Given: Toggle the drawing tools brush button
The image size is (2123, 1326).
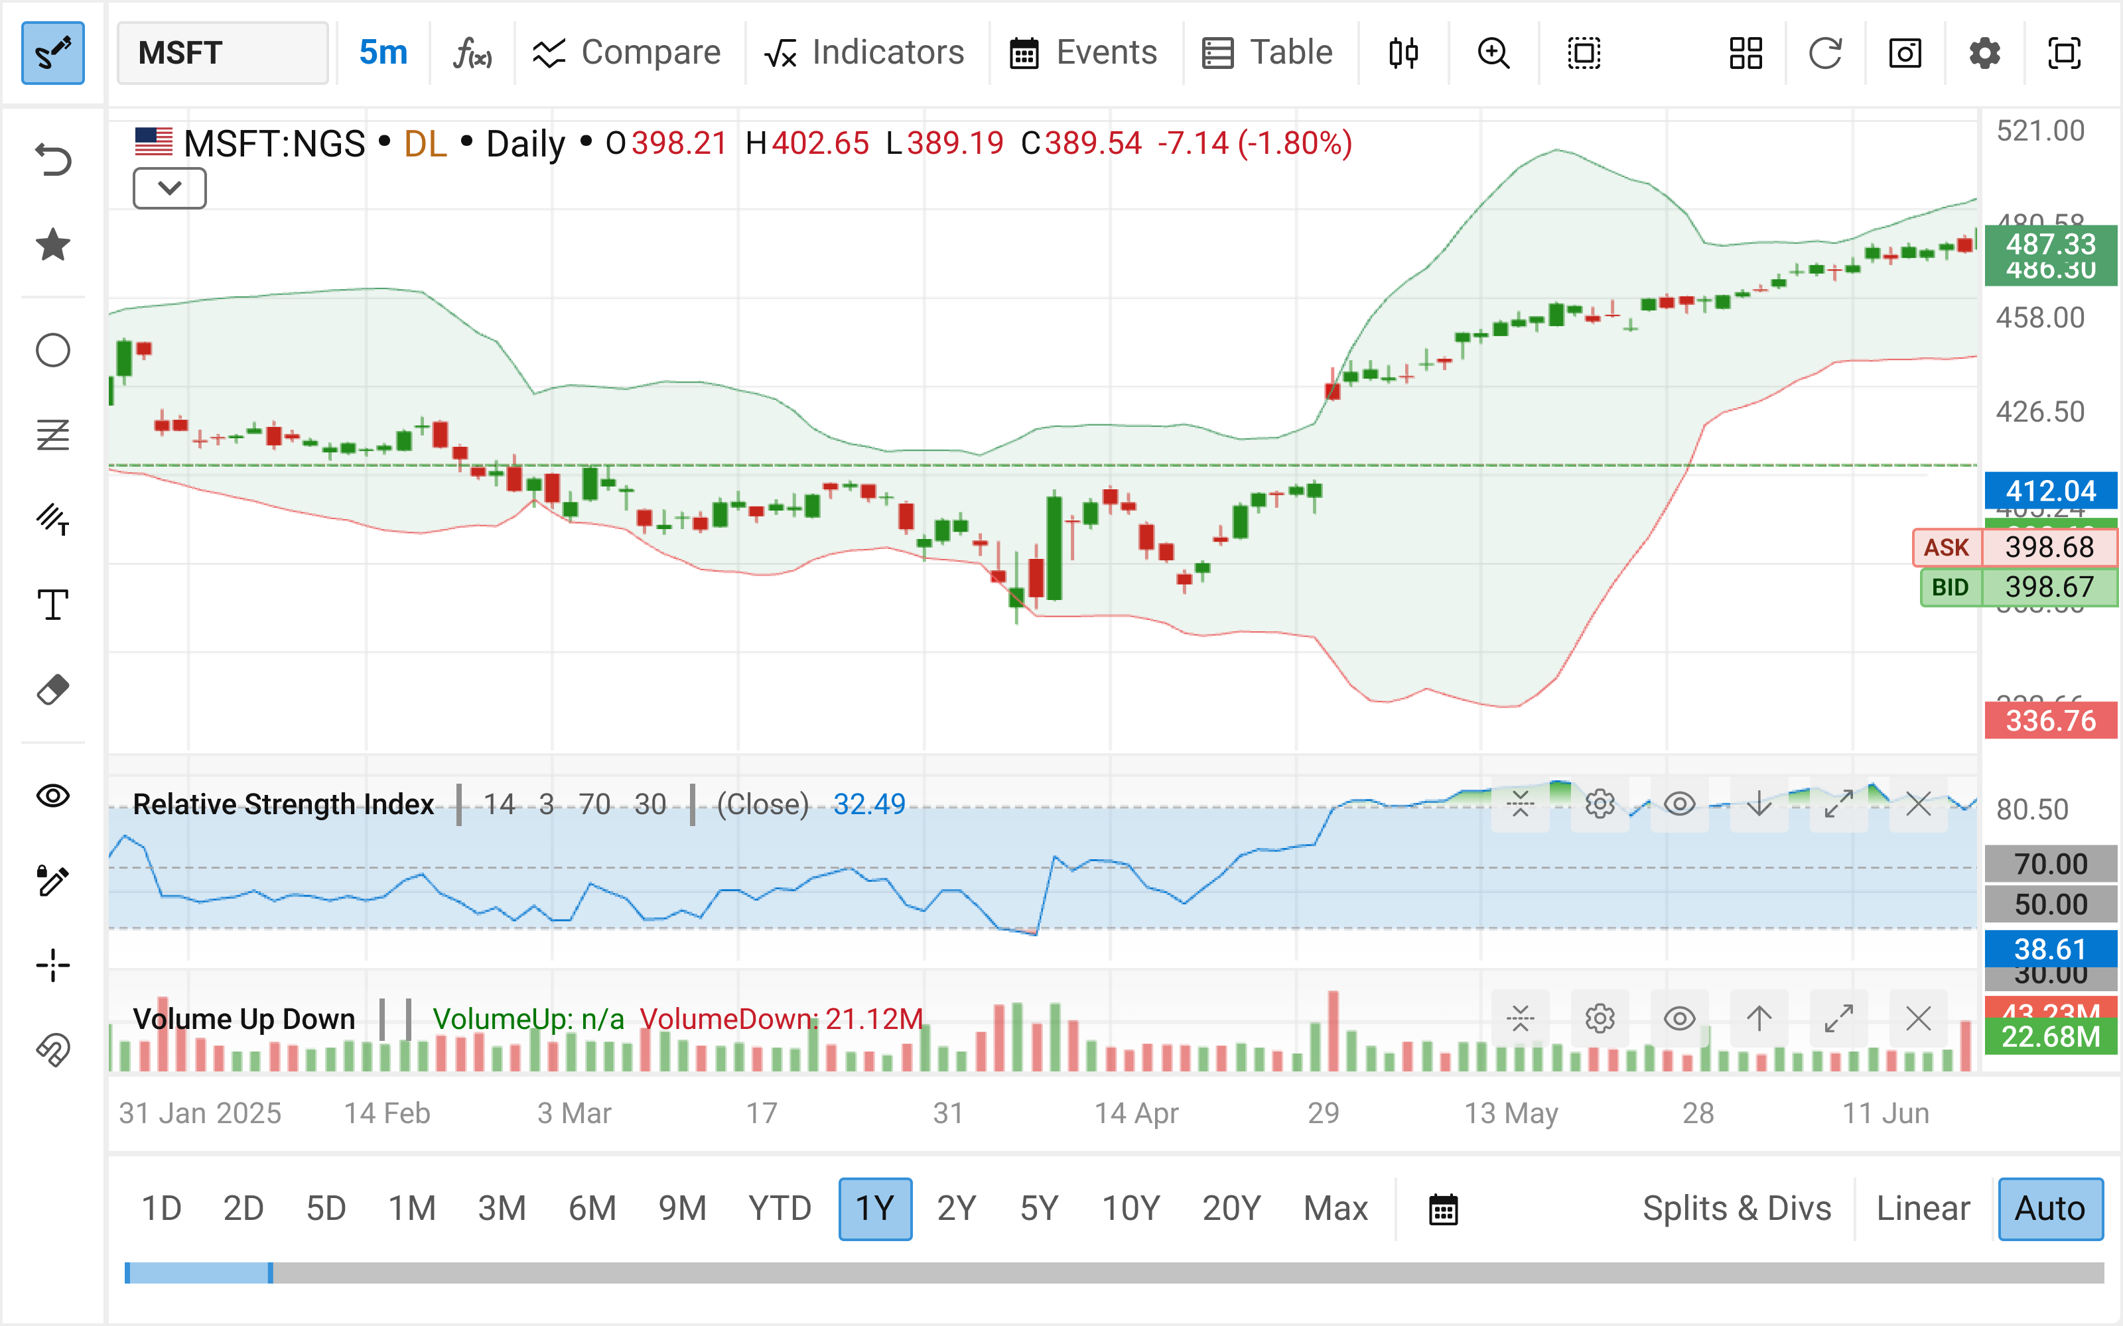Looking at the screenshot, I should [52, 52].
